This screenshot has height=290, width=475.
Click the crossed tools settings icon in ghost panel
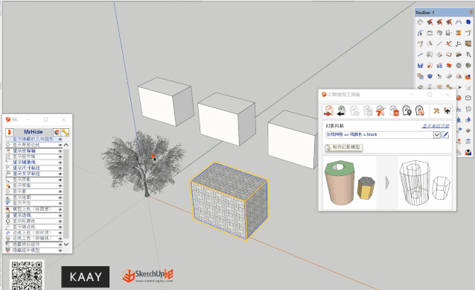click(x=436, y=111)
